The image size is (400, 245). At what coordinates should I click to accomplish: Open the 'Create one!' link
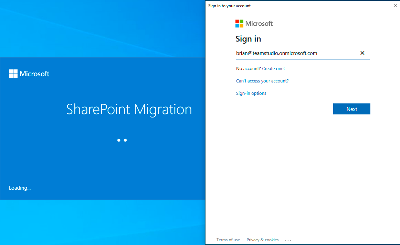(273, 68)
